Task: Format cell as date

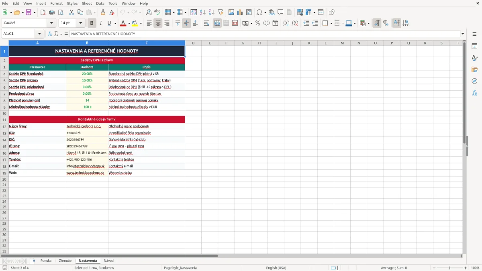Action: pyautogui.click(x=275, y=23)
